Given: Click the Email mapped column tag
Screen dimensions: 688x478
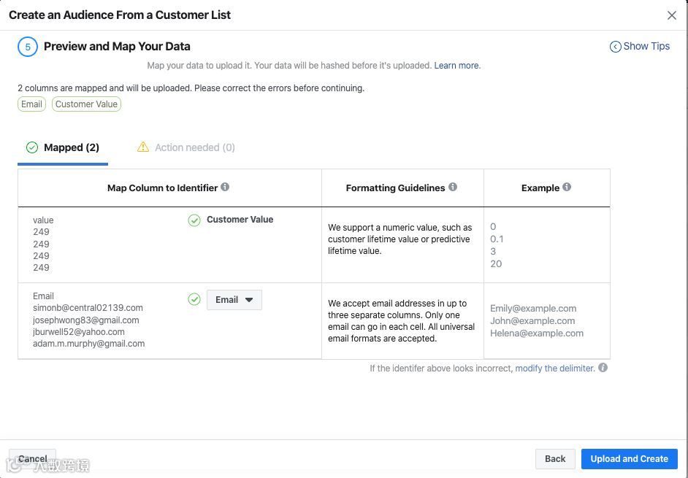Looking at the screenshot, I should coord(31,104).
